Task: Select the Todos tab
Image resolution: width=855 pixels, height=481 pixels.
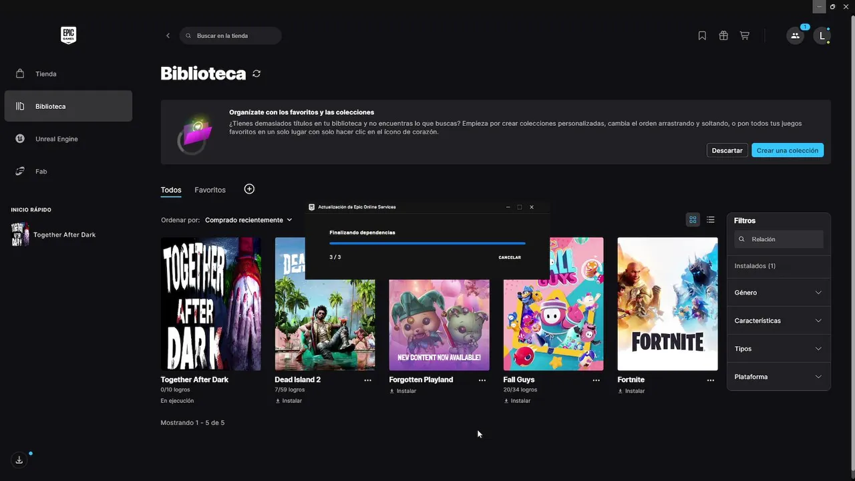Action: point(171,190)
